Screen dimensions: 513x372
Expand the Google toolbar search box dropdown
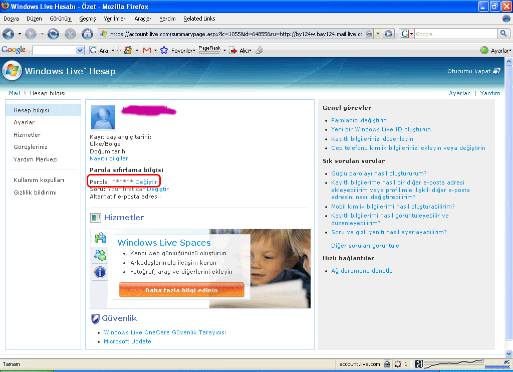tap(80, 51)
